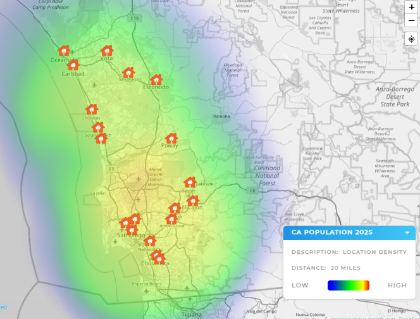Select the house marker above Carlsbad

[x=73, y=65]
